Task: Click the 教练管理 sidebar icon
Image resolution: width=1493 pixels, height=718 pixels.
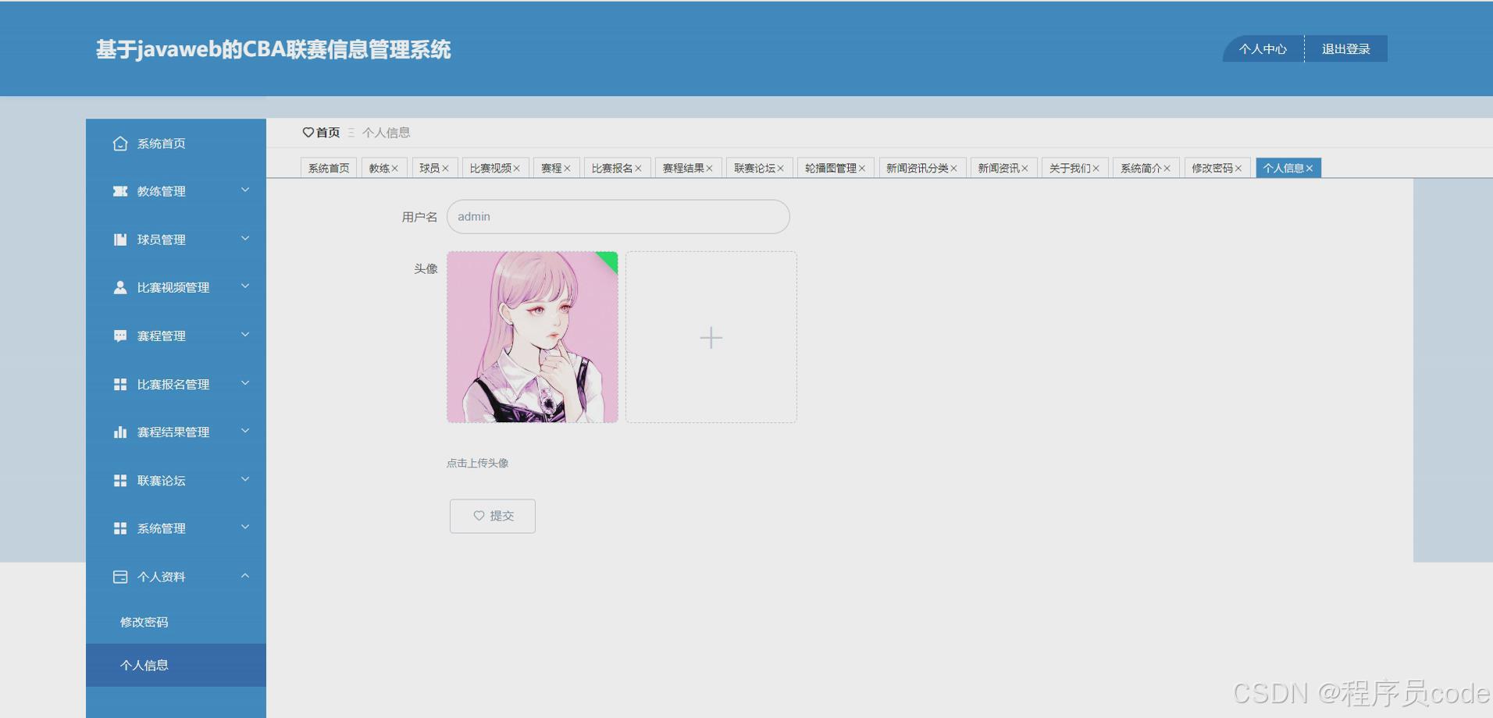Action: (x=119, y=191)
